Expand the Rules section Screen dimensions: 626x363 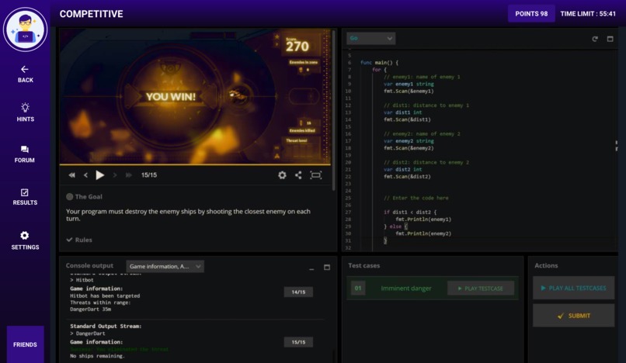click(x=79, y=240)
